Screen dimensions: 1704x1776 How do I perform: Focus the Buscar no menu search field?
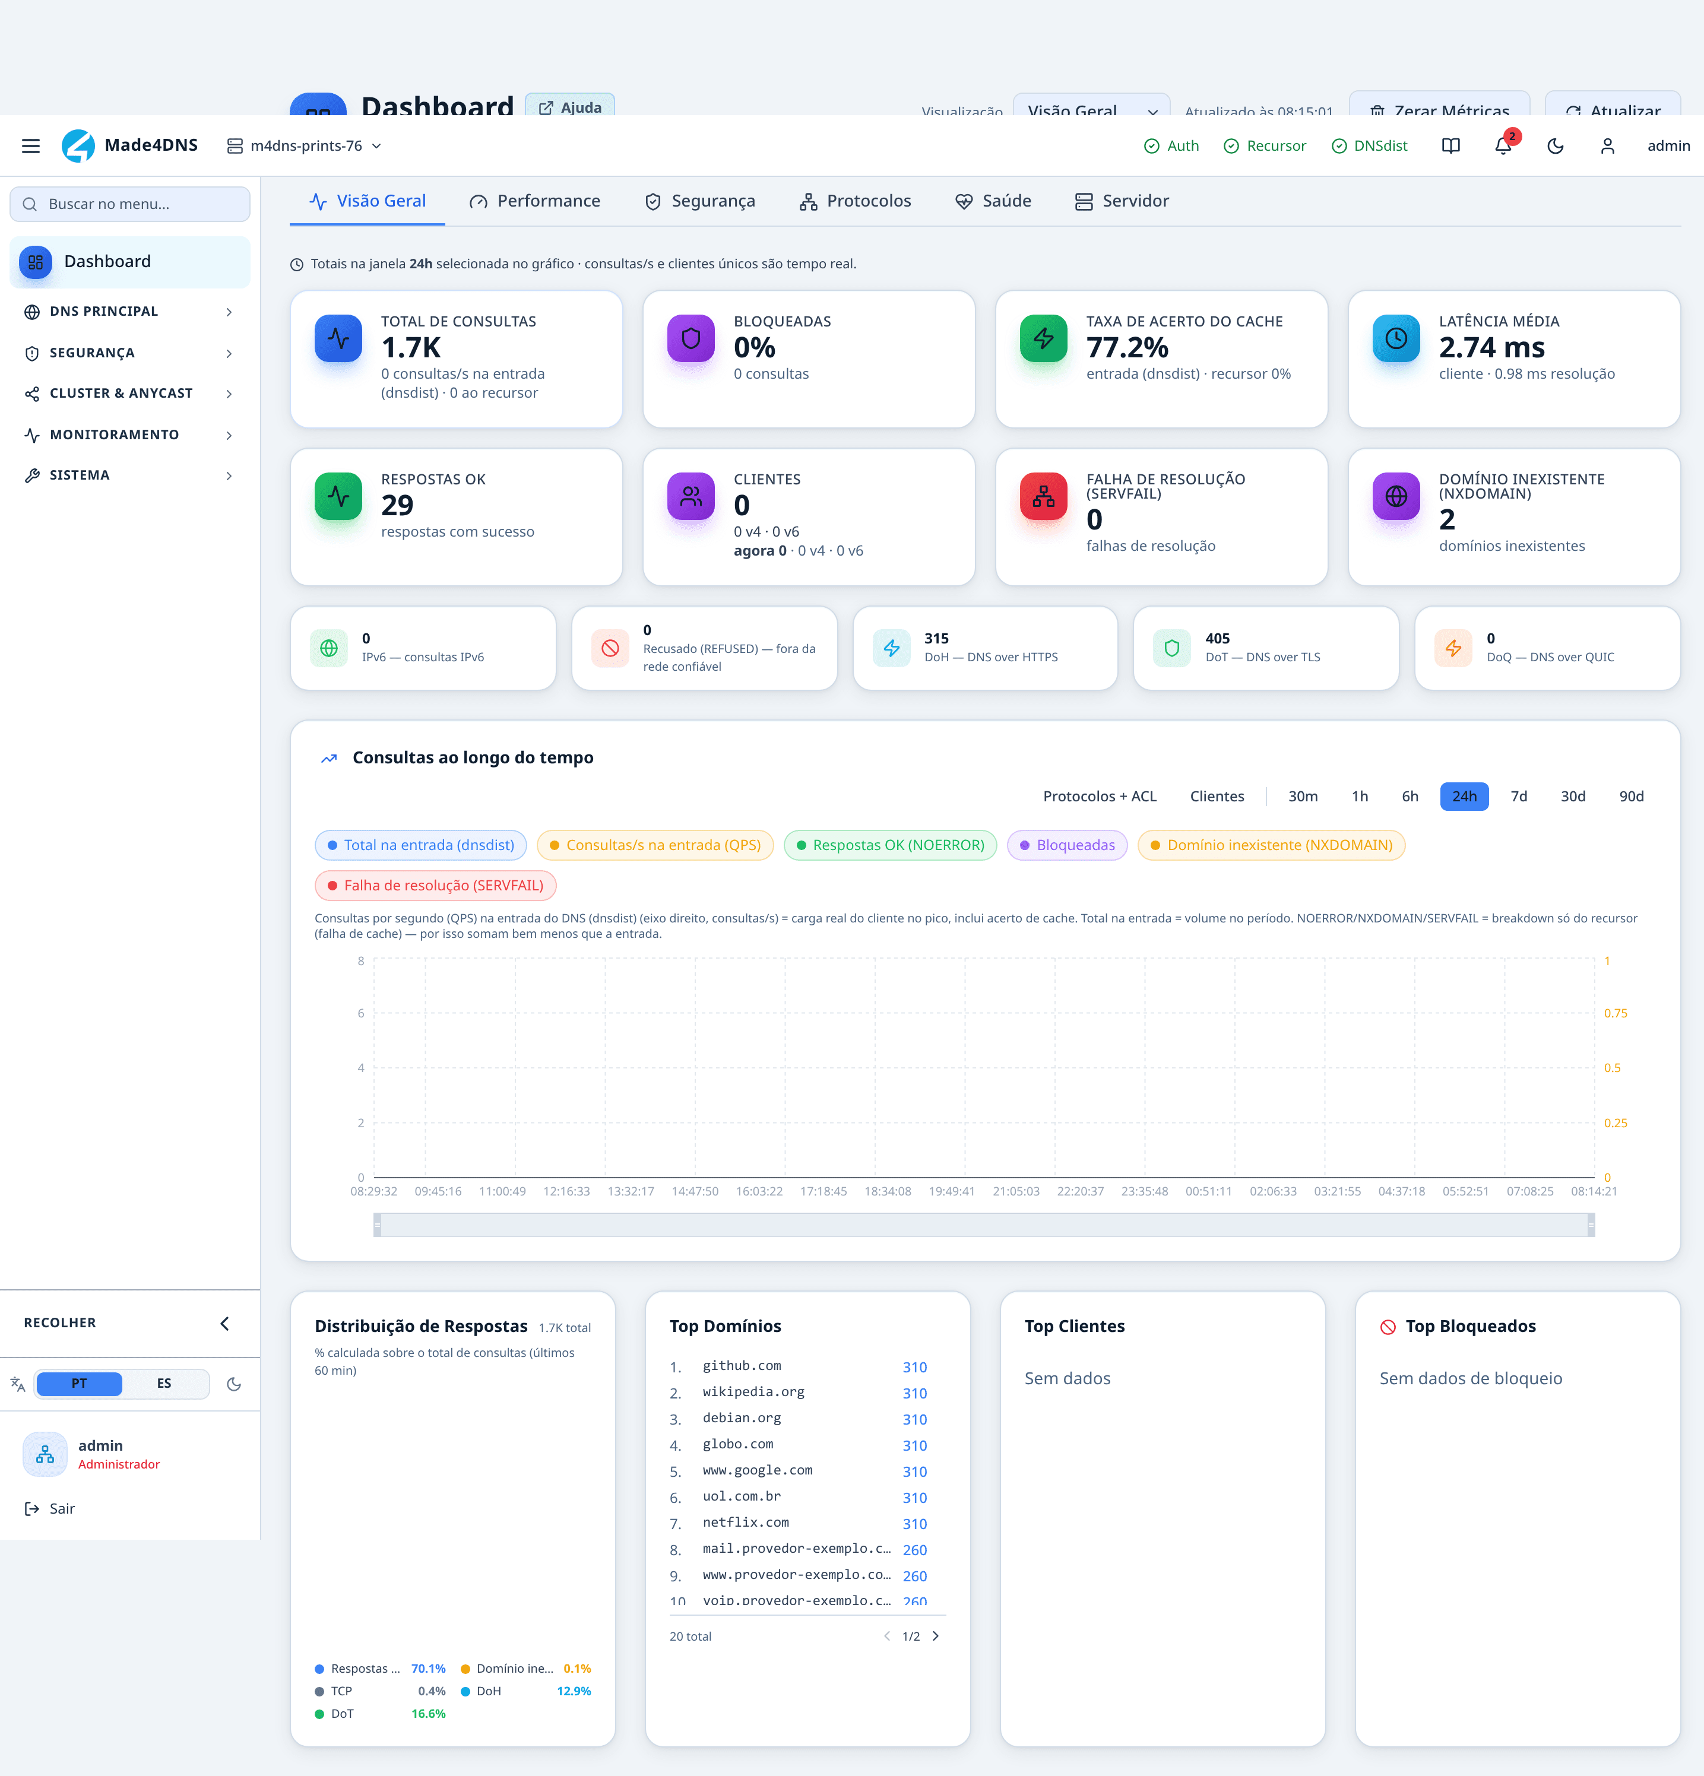tap(129, 204)
